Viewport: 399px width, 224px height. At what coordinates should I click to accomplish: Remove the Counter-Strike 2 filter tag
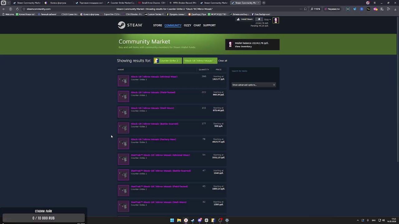pyautogui.click(x=180, y=61)
